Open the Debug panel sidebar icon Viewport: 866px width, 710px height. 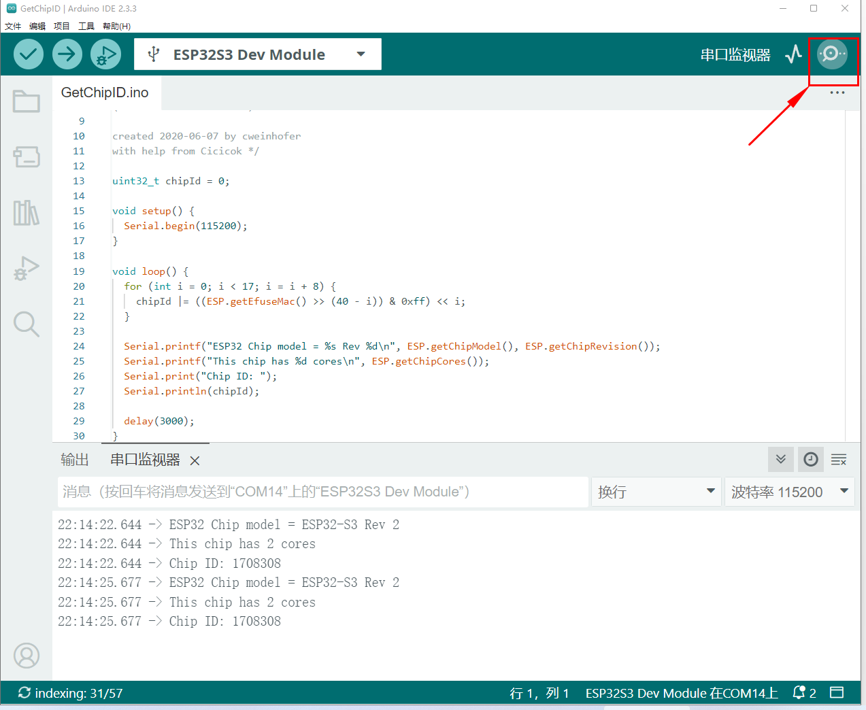tap(27, 269)
